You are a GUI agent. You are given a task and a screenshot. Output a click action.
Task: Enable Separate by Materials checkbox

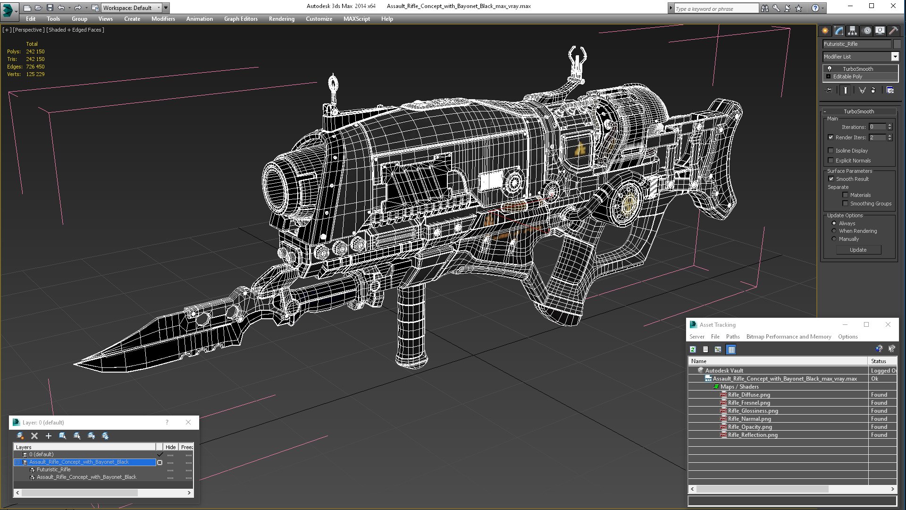point(845,195)
